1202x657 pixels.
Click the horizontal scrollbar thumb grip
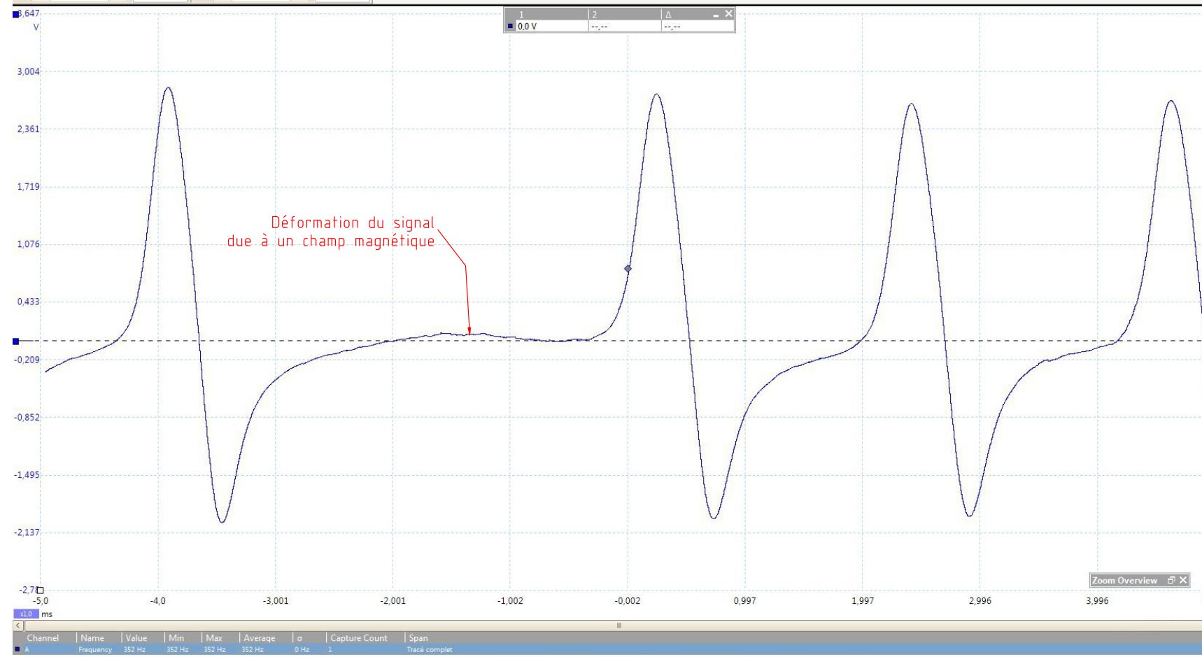[x=618, y=625]
